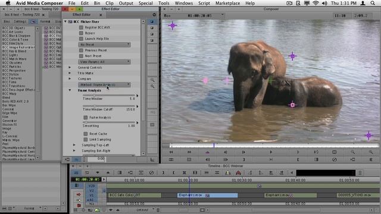Click Play in the Composer controls
The height and width of the screenshot is (214, 381).
pos(271,152)
